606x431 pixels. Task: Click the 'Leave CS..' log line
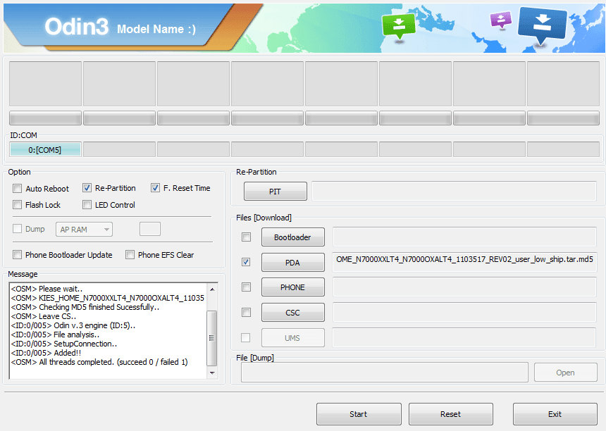click(x=43, y=316)
